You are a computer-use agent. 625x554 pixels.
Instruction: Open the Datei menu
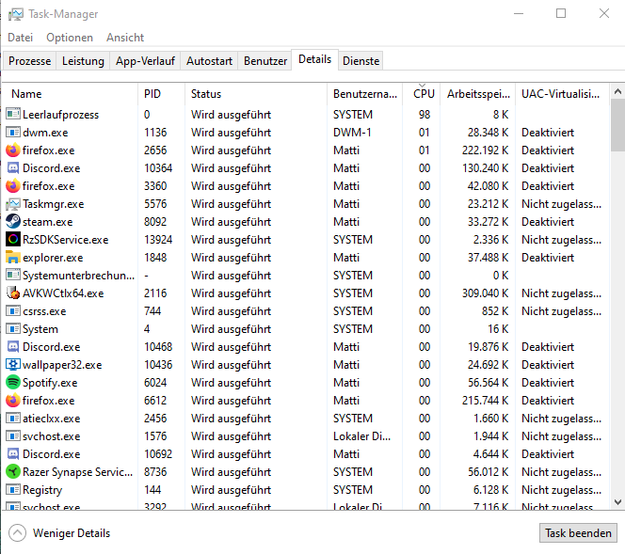(x=21, y=38)
